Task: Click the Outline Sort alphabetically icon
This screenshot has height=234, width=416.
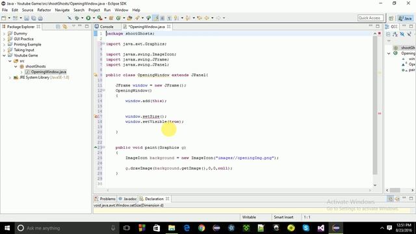Action: pyautogui.click(x=395, y=34)
